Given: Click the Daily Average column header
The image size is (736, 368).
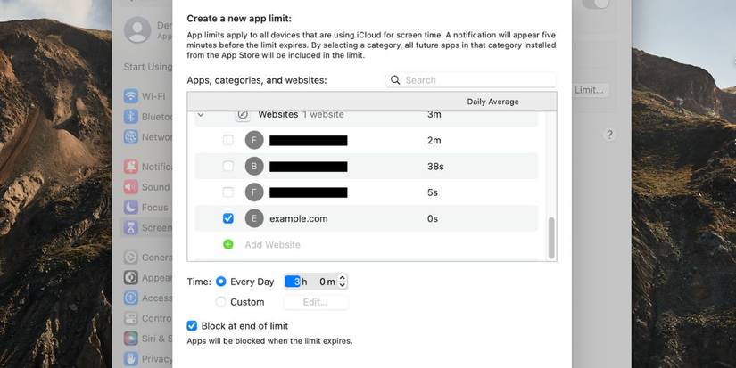Looking at the screenshot, I should click(x=492, y=102).
